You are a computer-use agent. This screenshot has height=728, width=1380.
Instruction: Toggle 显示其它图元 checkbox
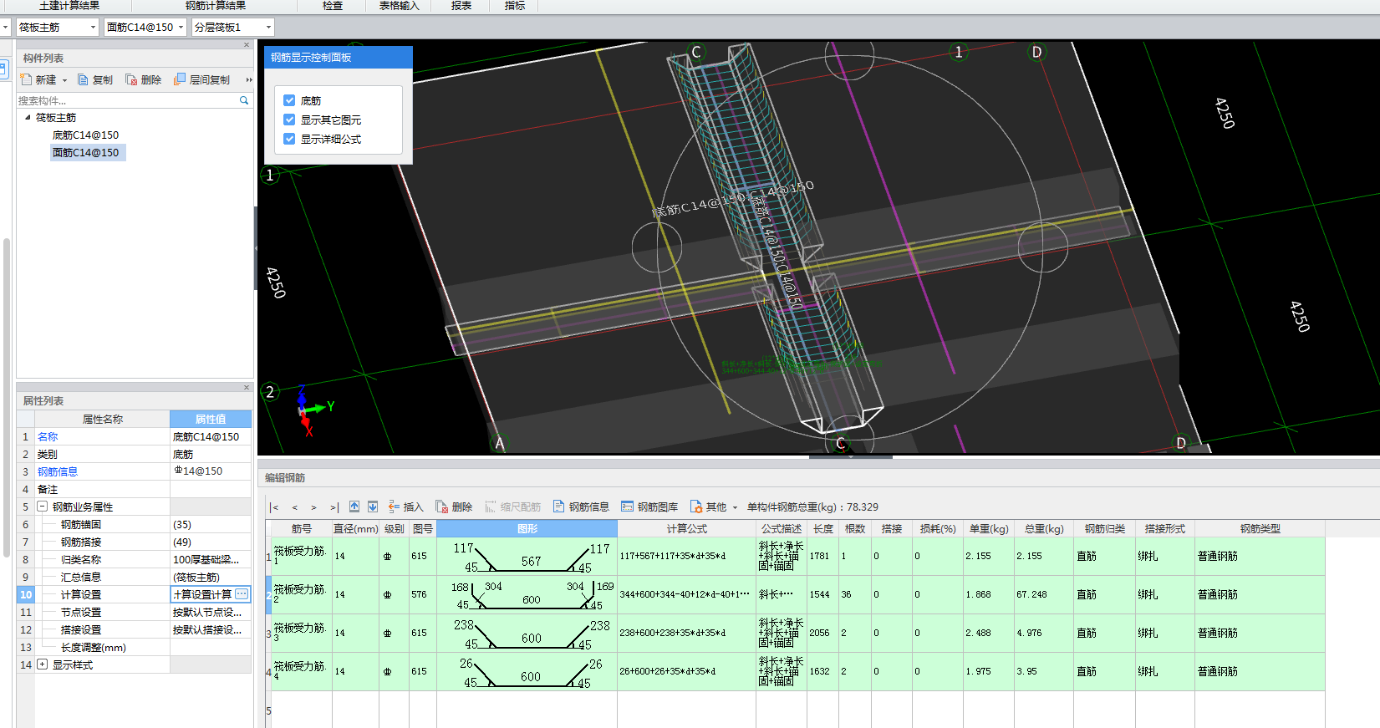[289, 120]
